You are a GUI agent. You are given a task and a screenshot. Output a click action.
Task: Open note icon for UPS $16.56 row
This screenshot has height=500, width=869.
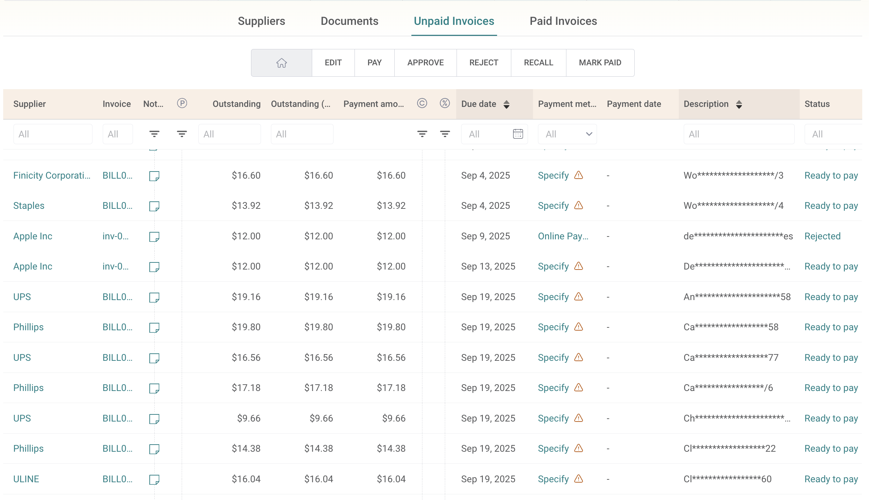(154, 358)
